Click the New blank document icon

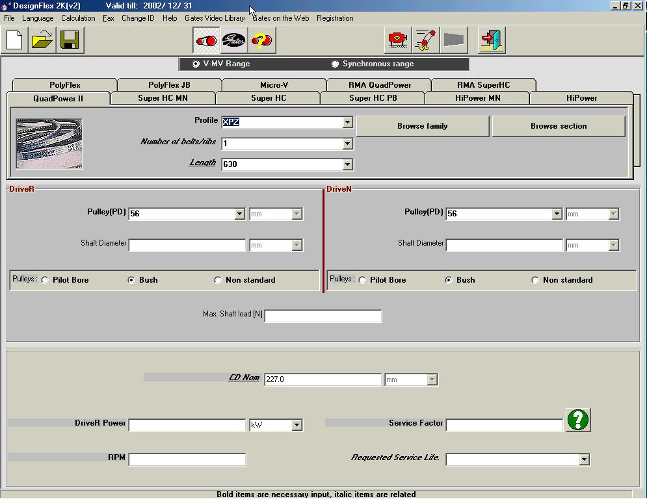coord(14,40)
